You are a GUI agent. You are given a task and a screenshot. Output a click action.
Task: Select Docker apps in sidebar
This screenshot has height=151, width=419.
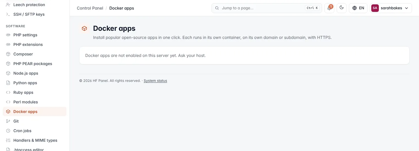pos(35,112)
